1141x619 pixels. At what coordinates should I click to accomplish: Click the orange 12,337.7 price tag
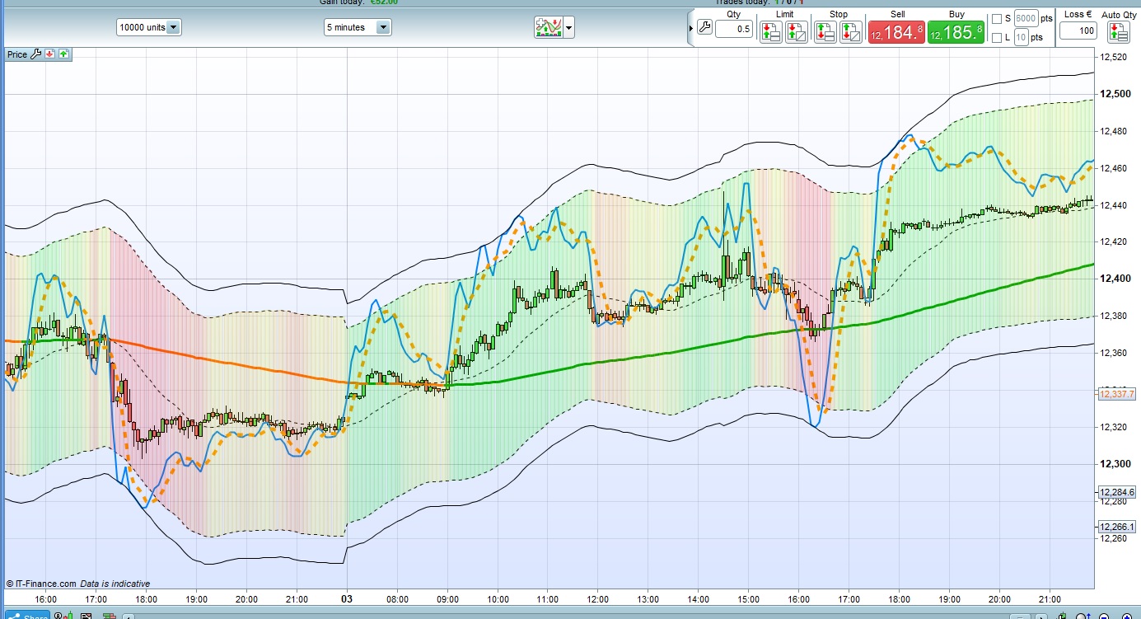pyautogui.click(x=1117, y=395)
